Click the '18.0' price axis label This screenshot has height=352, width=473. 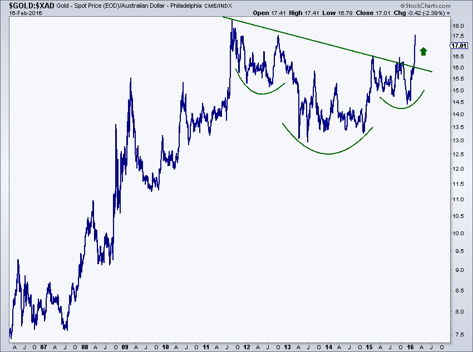pyautogui.click(x=458, y=26)
